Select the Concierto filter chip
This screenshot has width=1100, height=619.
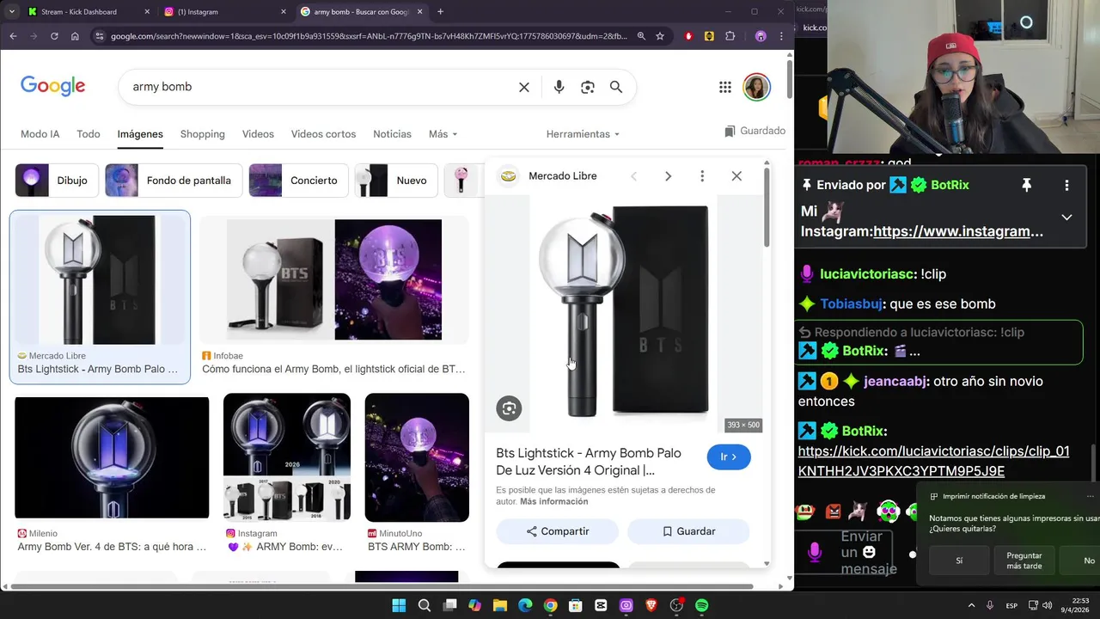click(x=299, y=181)
